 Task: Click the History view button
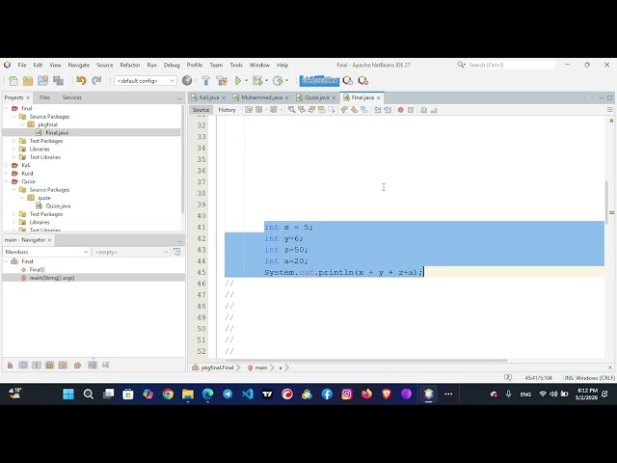tap(228, 110)
